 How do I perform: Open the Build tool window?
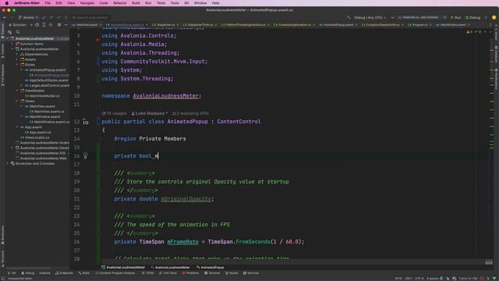(x=84, y=273)
